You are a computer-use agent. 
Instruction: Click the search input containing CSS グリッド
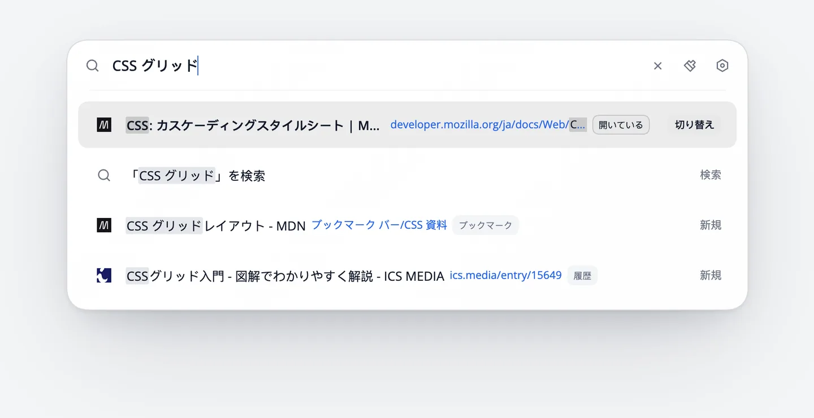[376, 66]
